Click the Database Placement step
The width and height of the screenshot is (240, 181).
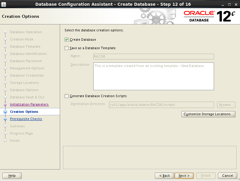tap(26, 61)
